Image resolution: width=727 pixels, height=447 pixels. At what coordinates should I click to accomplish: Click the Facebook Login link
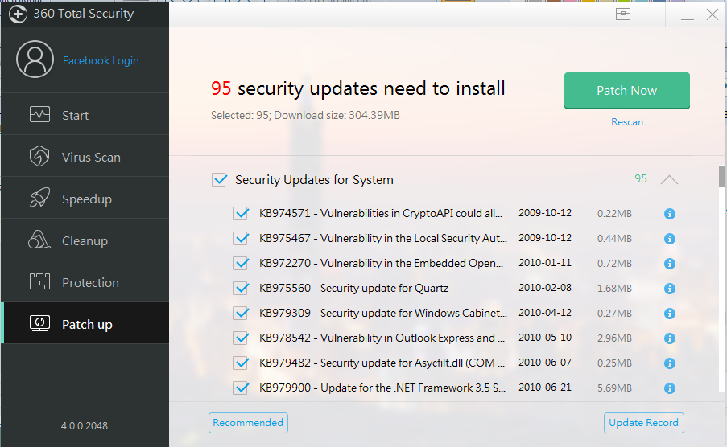click(101, 60)
